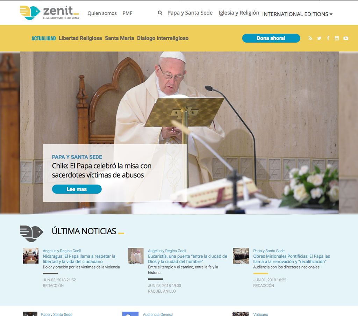Viewport: 358px width, 316px height.
Task: Click the Dona ahora! button
Action: click(271, 38)
